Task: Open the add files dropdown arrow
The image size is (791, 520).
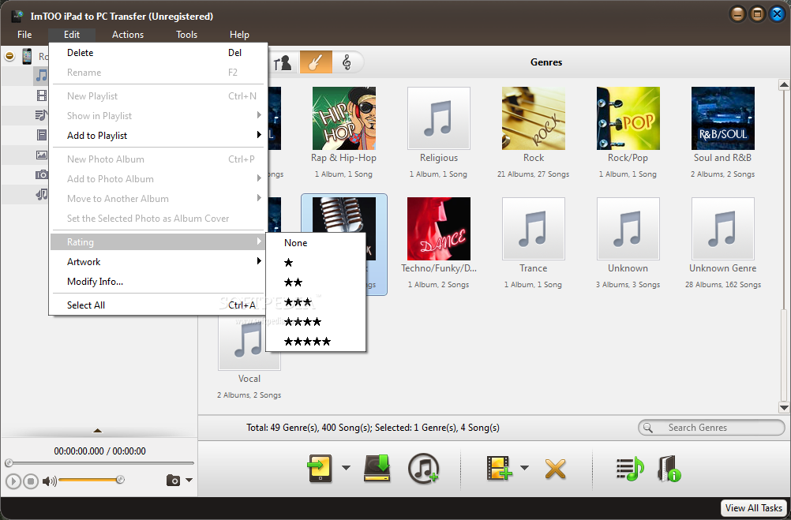Action: (x=525, y=468)
